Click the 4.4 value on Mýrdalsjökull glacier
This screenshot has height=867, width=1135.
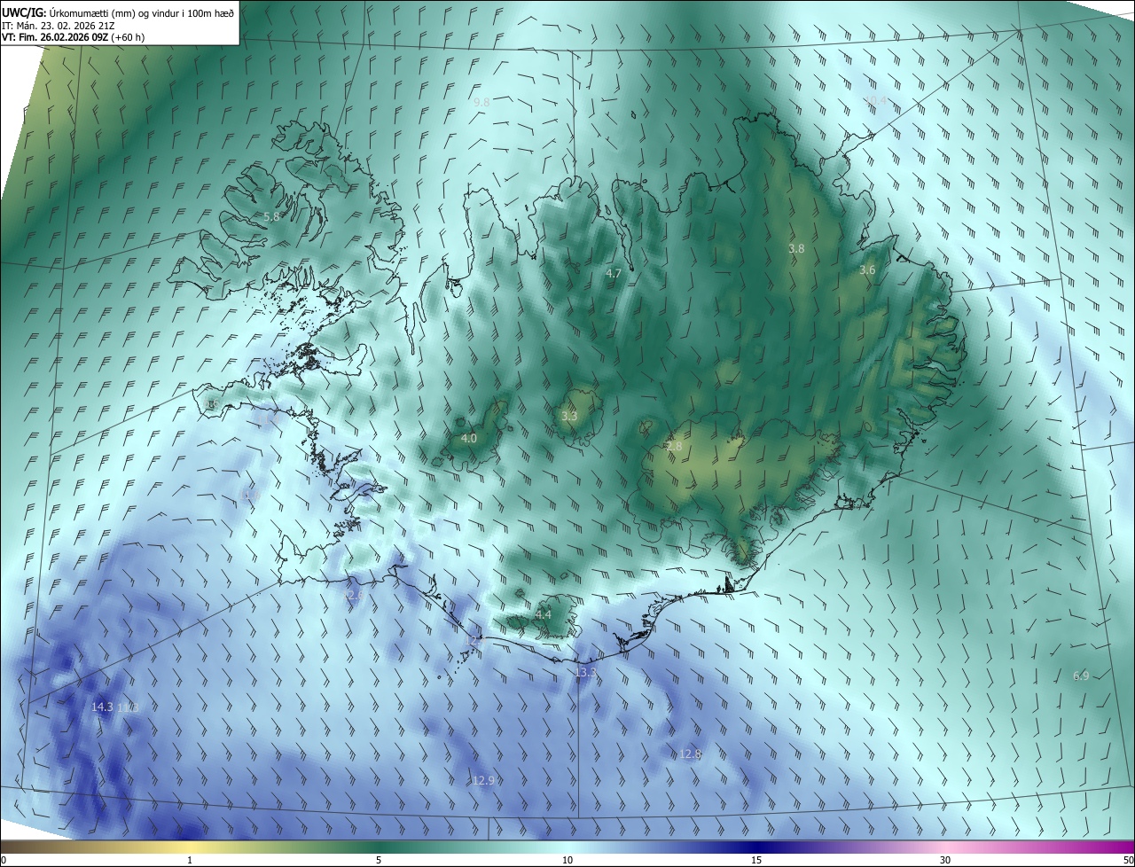click(x=544, y=614)
